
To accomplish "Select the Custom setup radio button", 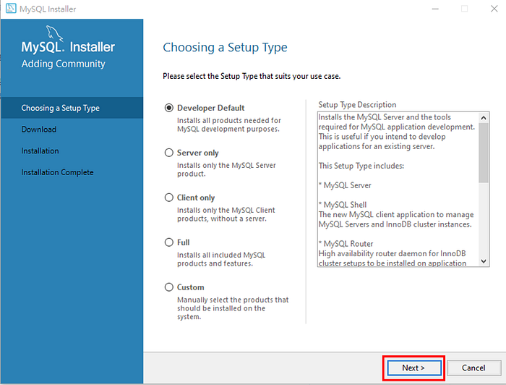I will pos(168,287).
